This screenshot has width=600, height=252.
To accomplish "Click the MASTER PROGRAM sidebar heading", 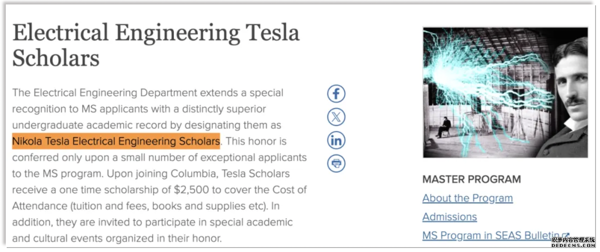I will pyautogui.click(x=472, y=179).
